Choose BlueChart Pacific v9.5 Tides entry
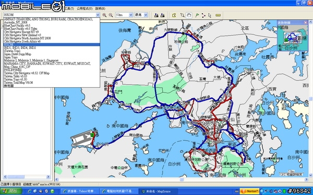This screenshot has height=195, width=313. (x=52, y=29)
